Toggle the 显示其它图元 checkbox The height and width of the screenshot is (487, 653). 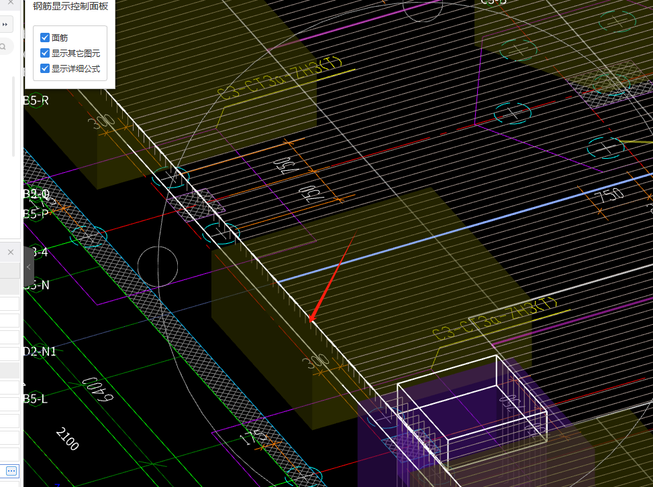tap(45, 53)
